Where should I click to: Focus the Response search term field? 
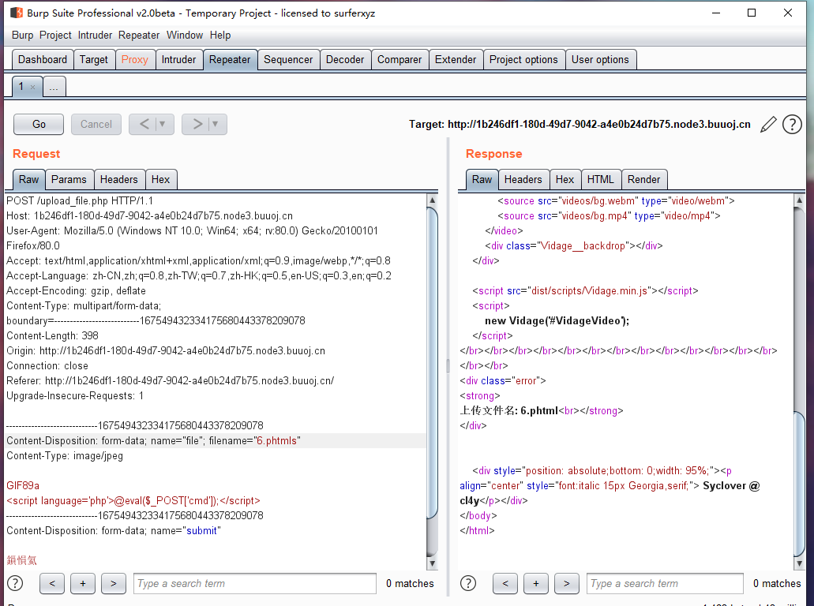pos(665,583)
